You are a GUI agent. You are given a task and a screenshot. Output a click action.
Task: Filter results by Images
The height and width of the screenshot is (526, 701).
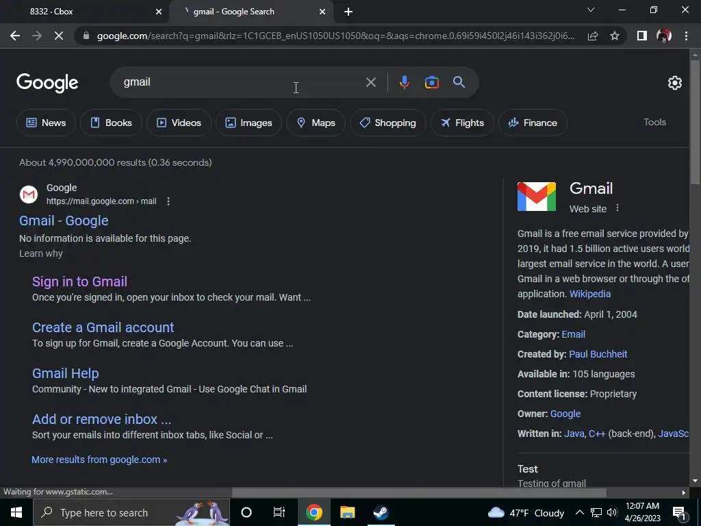tap(248, 123)
